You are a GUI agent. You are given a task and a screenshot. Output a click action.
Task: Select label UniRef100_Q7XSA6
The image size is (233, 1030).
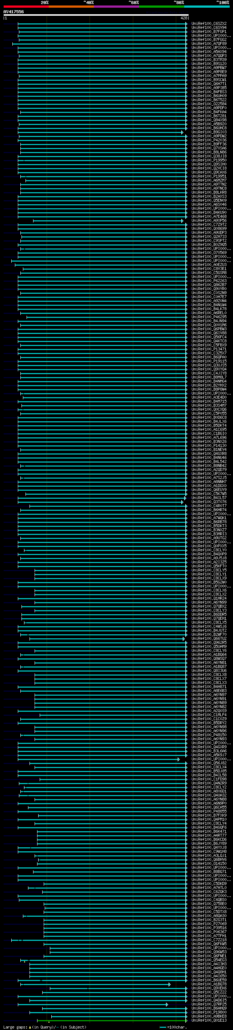pyautogui.click(x=209, y=148)
